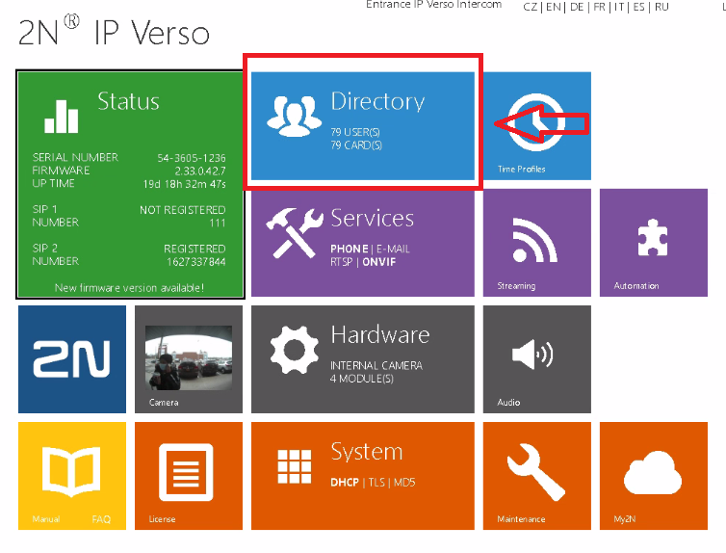
Task: Click the '79 CARD(S)' text
Action: coord(356,145)
